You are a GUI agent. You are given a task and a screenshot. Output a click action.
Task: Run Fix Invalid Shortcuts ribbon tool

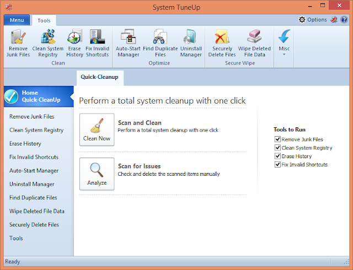point(97,43)
